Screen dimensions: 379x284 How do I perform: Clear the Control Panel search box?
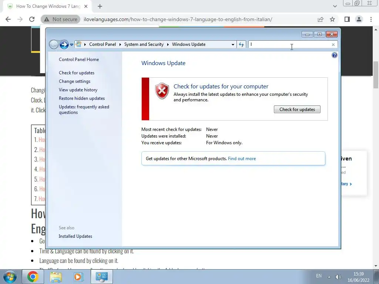[333, 44]
